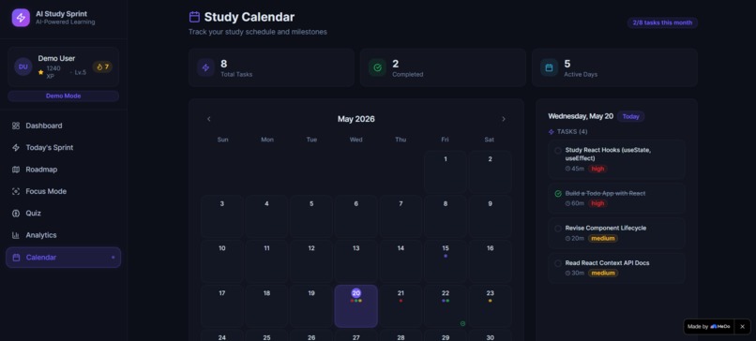Click the Today badge
The image size is (756, 341).
(x=630, y=116)
